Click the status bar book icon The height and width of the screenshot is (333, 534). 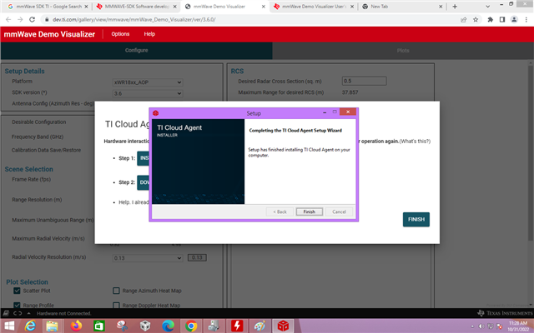[x=6, y=313]
